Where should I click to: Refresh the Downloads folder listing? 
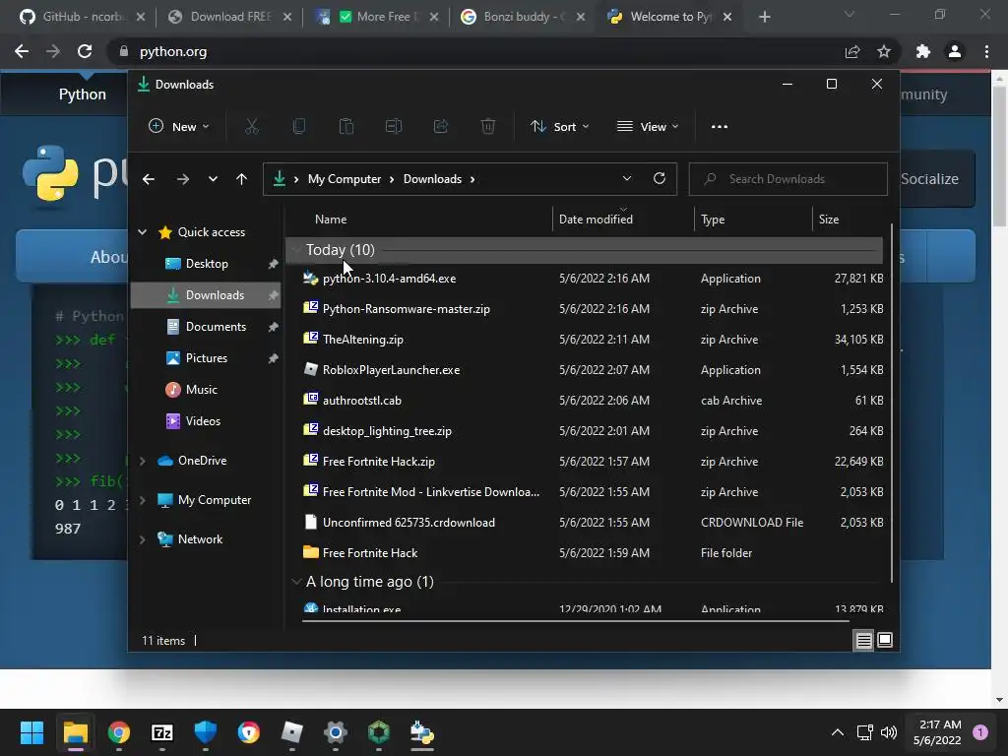659,179
